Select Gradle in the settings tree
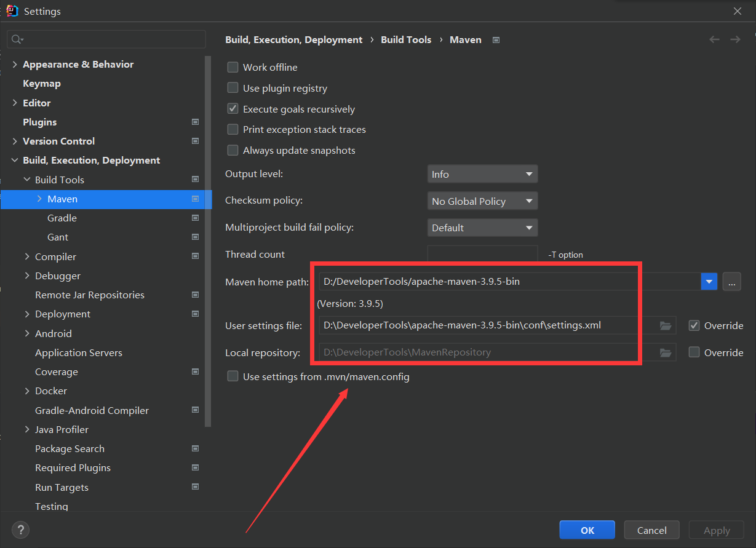This screenshot has width=756, height=548. (x=62, y=218)
